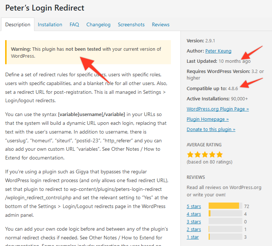Click Compatible up to: 4.8.6
The height and width of the screenshot is (246, 272).
[x=212, y=88]
